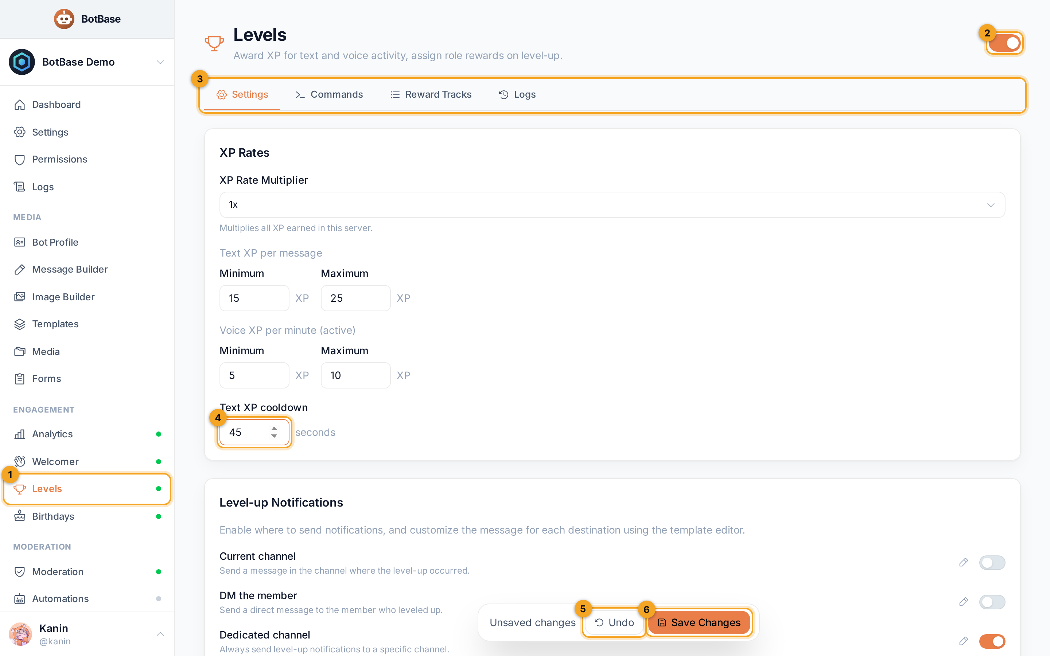Select the Settings tab in Levels
1050x656 pixels.
[x=242, y=95]
